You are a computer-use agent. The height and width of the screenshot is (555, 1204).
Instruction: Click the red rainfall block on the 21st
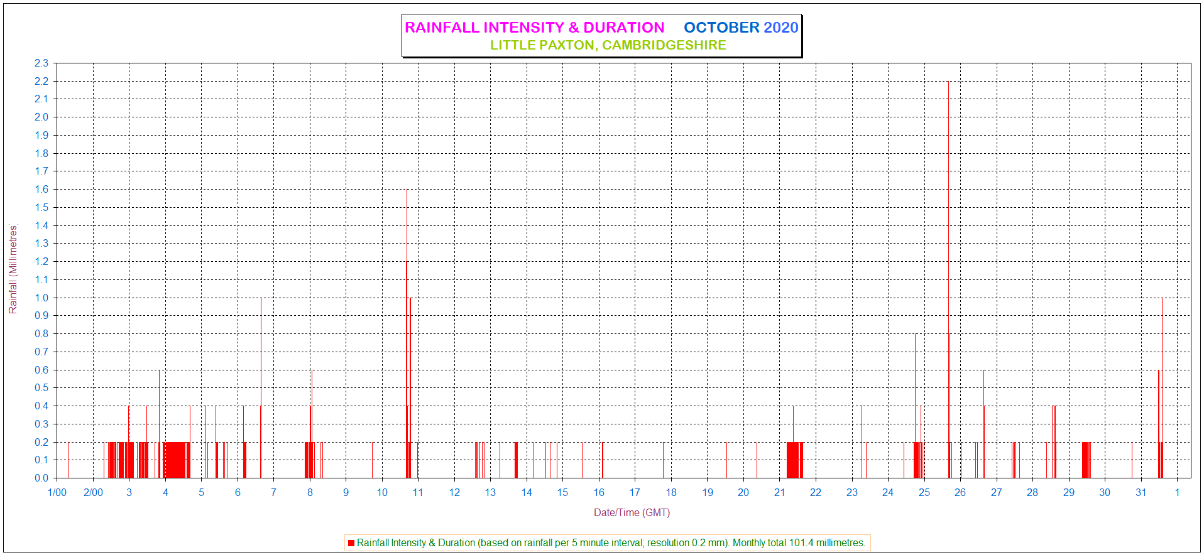coord(794,460)
